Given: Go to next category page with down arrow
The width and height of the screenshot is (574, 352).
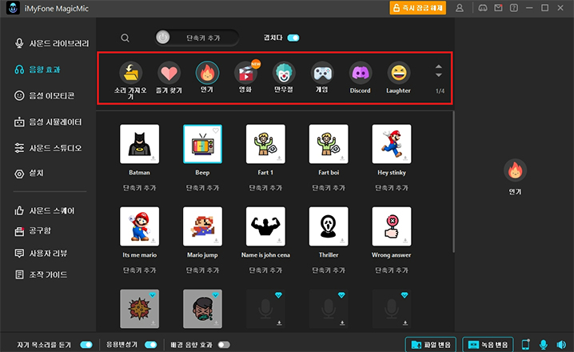Looking at the screenshot, I should click(x=438, y=77).
